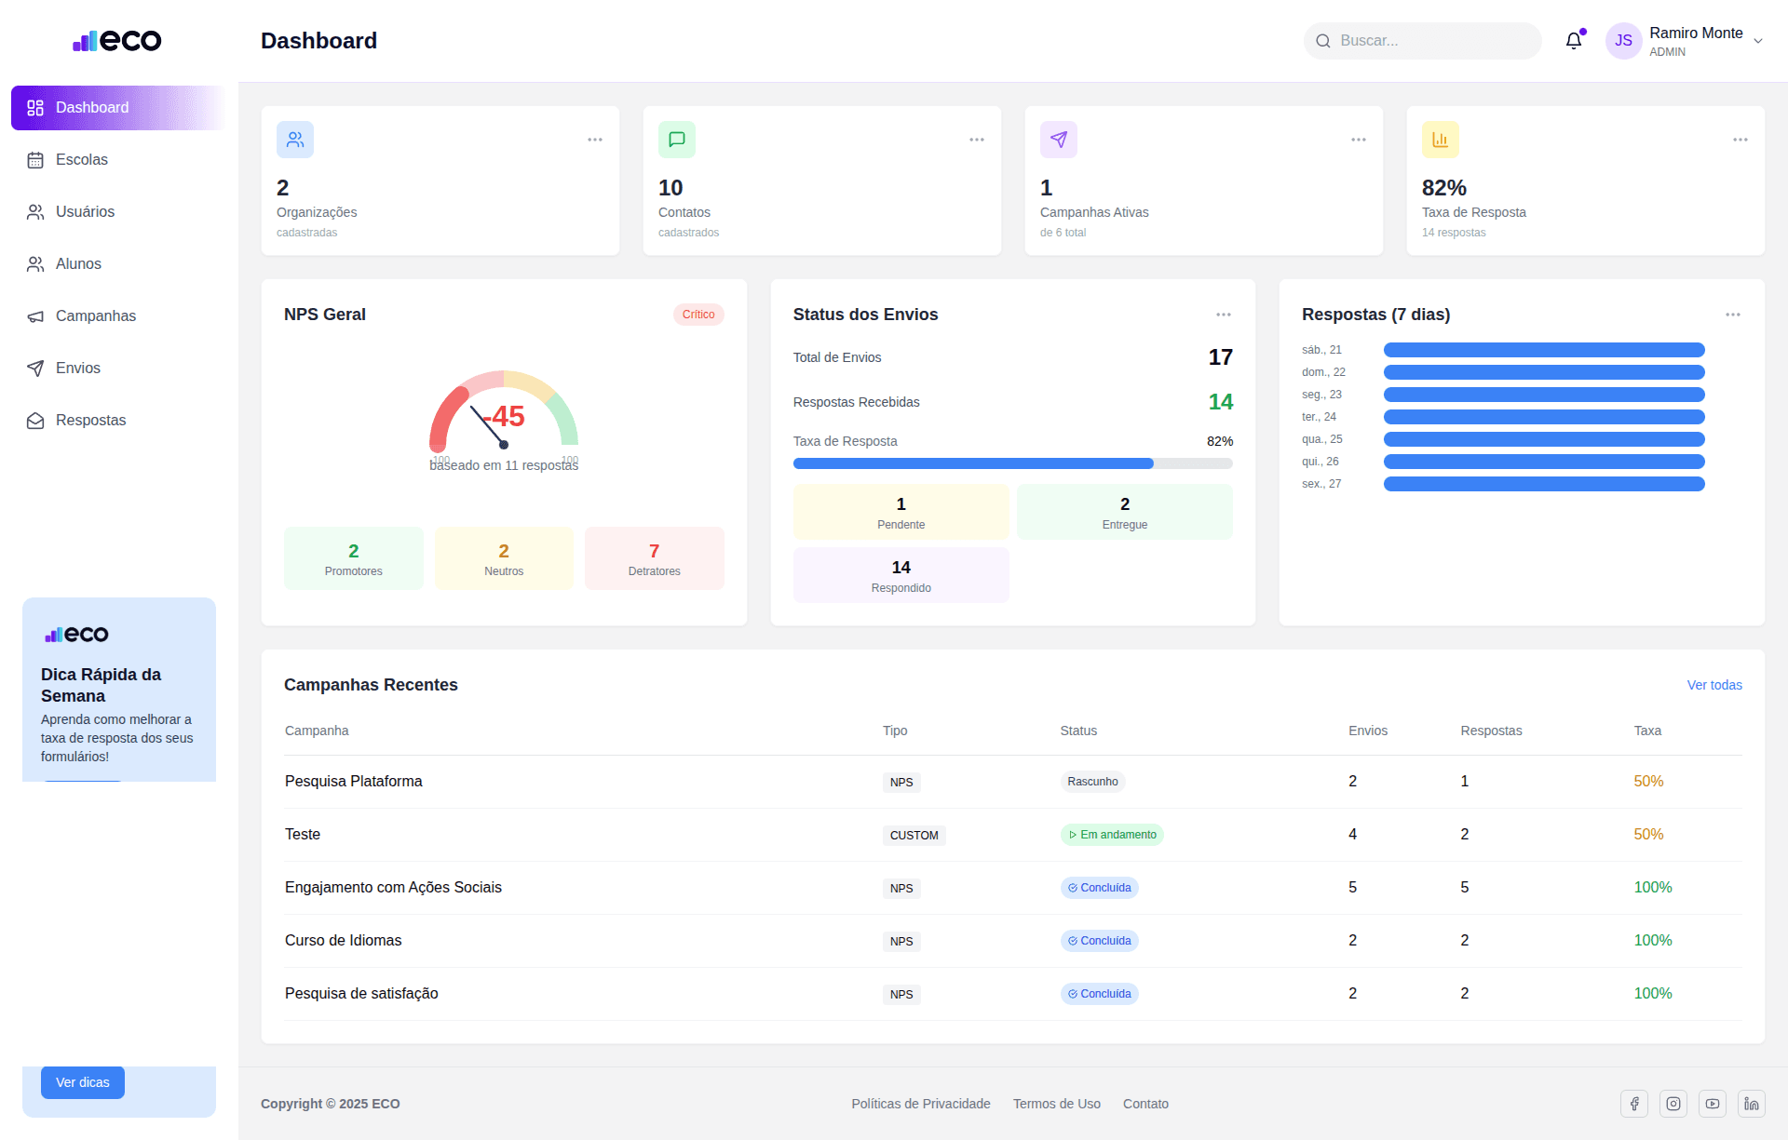Click the notification bell icon

tap(1574, 41)
